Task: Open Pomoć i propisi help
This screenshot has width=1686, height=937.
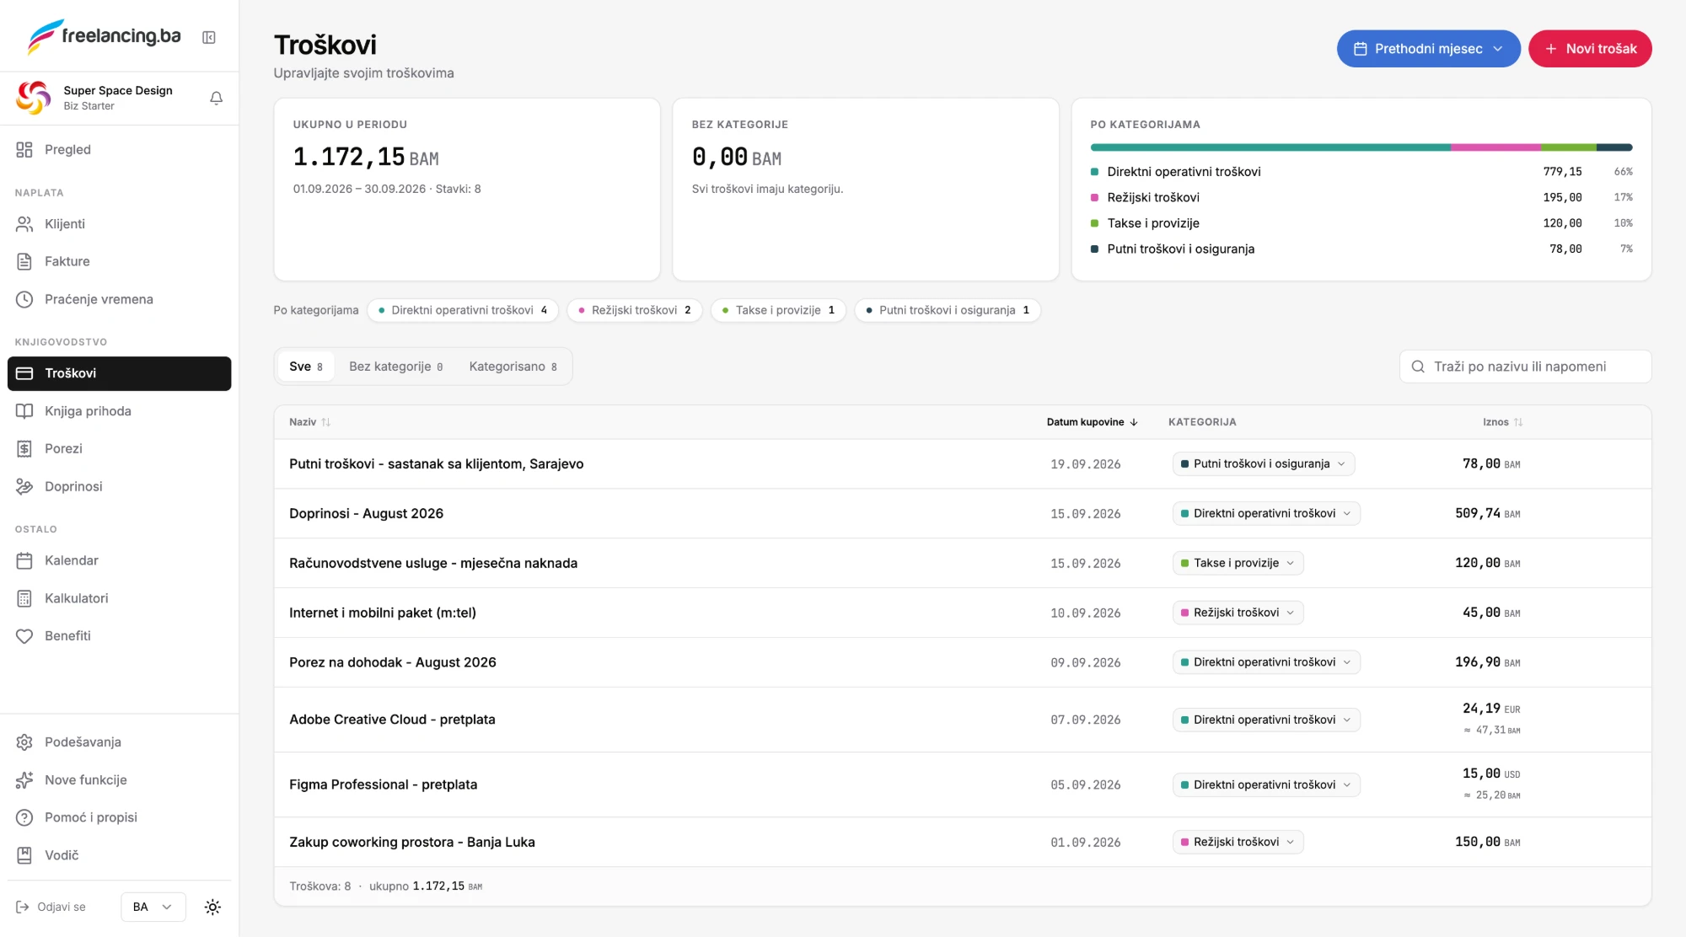Action: [x=120, y=817]
